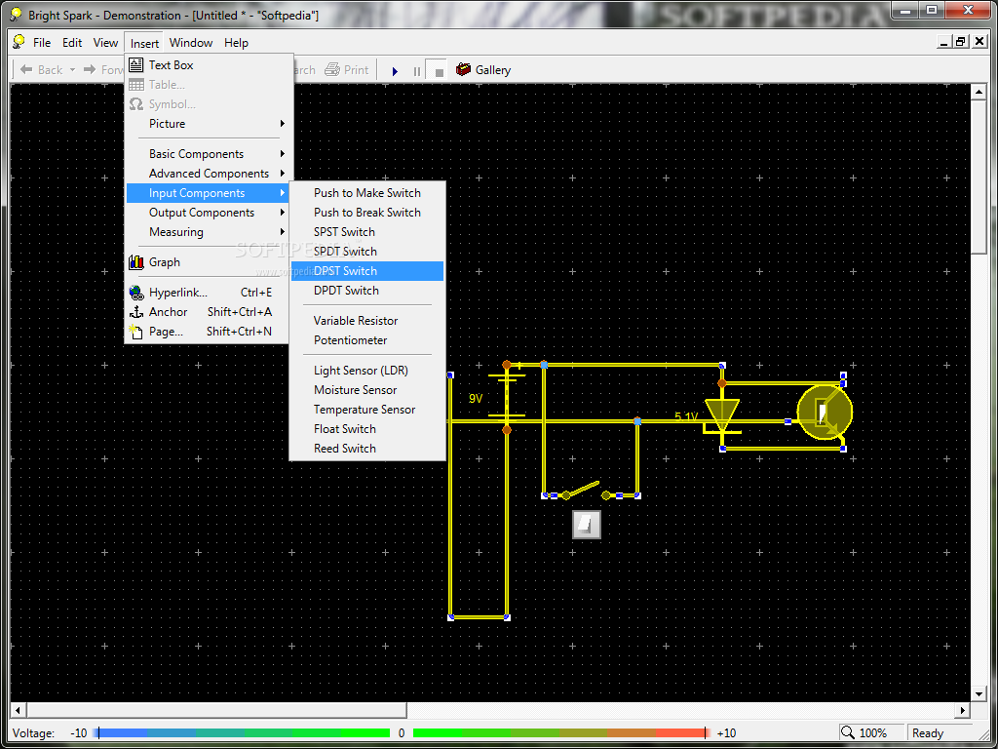Restore the inner document window
The image size is (998, 749).
[x=961, y=42]
